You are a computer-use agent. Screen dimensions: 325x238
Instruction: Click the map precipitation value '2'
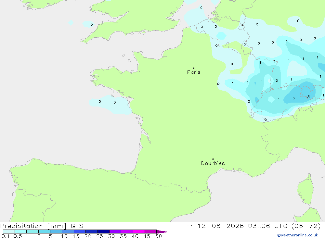pos(277,81)
